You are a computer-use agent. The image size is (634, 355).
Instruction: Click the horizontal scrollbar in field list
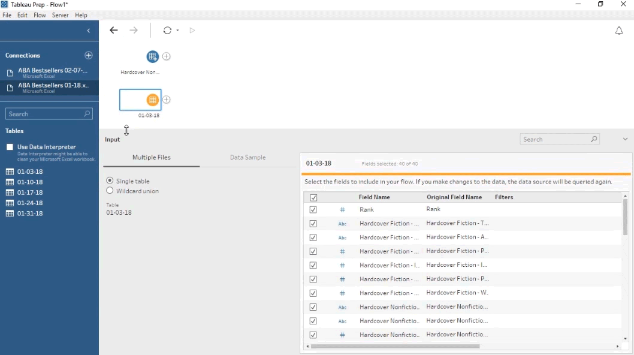(396, 347)
